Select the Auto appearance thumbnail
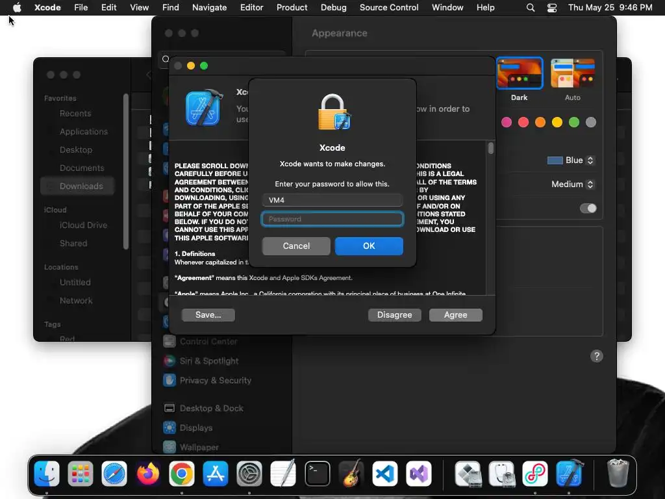 (573, 73)
